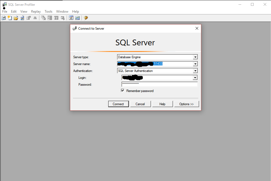Expand the Server name dropdown arrow
This screenshot has height=181, width=271.
click(x=195, y=64)
